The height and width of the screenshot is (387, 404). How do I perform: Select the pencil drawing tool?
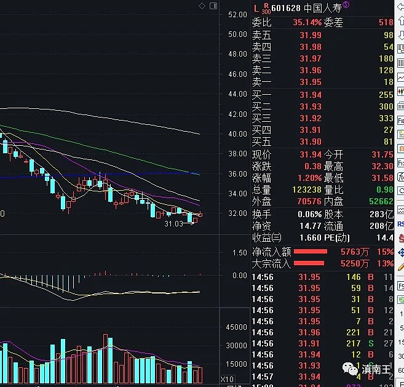pos(401,266)
